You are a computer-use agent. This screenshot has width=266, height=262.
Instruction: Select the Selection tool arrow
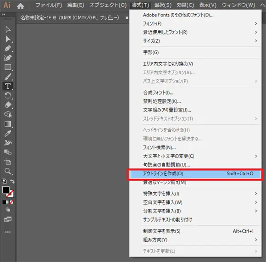point(8,29)
